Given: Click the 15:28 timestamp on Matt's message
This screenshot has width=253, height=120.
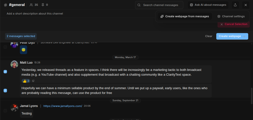Looking at the screenshot, I should click(x=37, y=63).
